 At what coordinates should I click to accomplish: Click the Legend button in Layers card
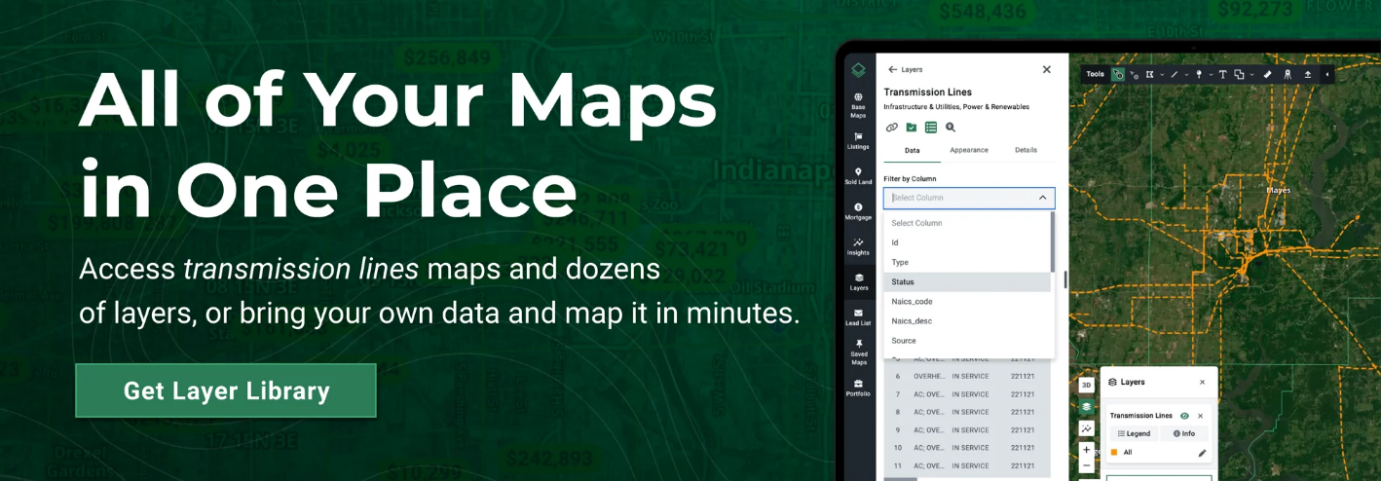[1134, 433]
